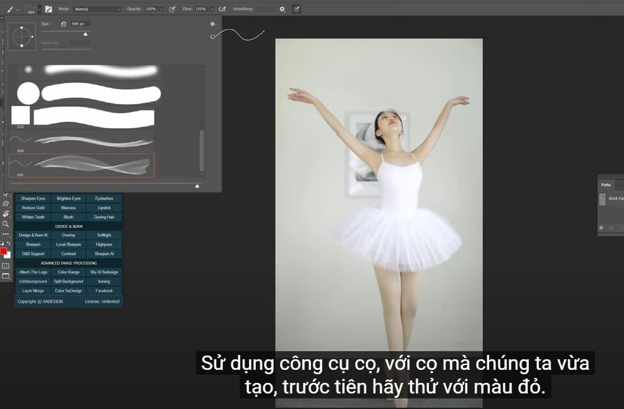Expand the Opacity slider dropdown arrow
This screenshot has height=409, width=624.
point(161,9)
